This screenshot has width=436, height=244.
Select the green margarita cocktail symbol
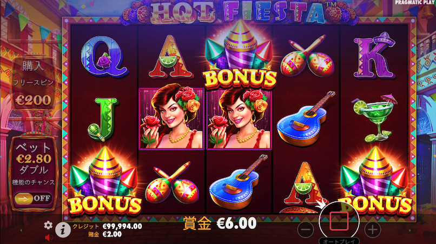373,118
